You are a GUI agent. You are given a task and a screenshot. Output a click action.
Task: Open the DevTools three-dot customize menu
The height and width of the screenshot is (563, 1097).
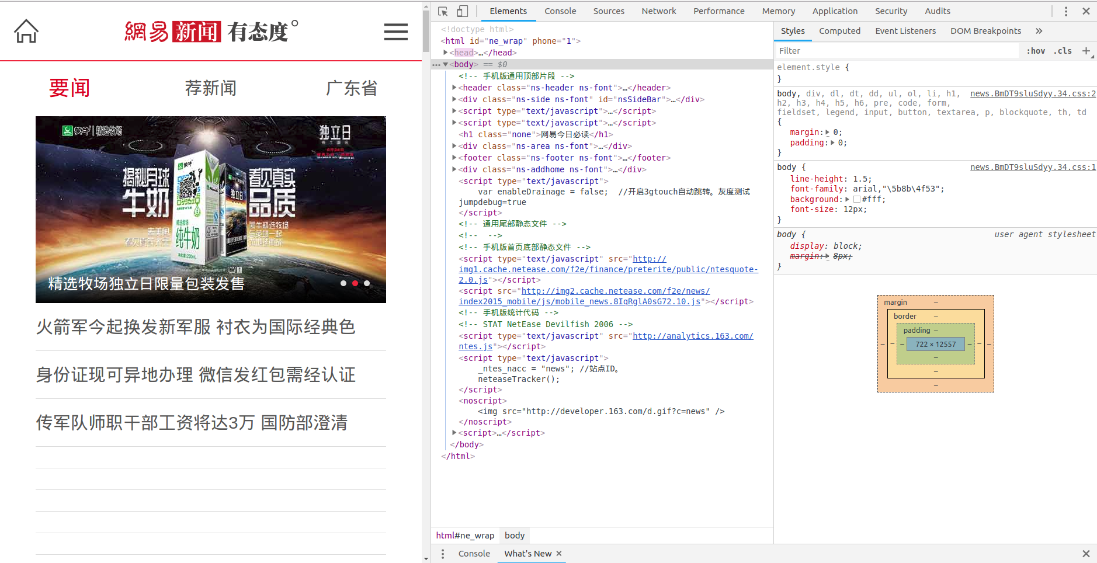(1065, 11)
